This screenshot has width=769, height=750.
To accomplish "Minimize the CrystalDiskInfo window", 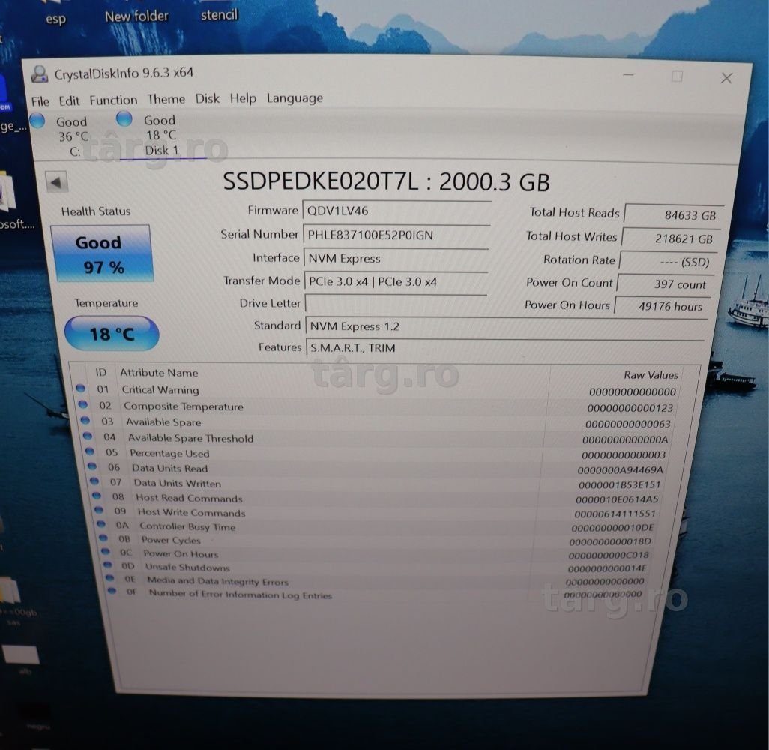I will 629,75.
